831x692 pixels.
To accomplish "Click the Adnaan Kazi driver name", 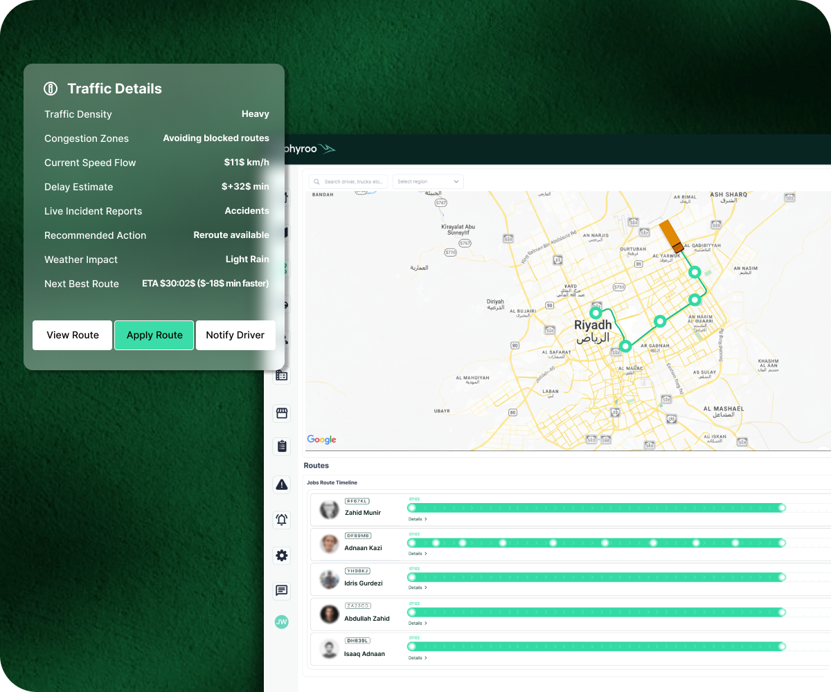I will 364,548.
